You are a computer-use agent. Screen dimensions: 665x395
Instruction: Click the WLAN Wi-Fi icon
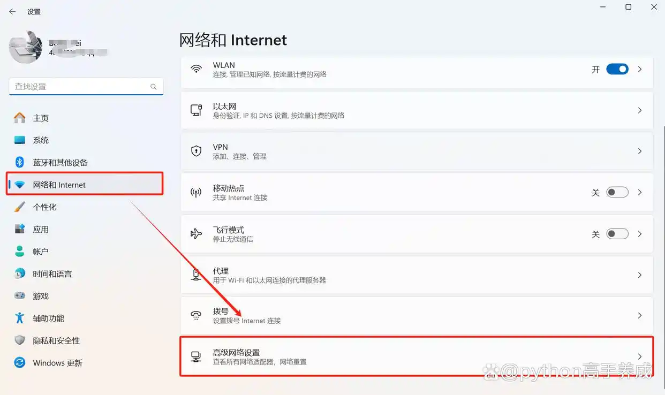[197, 70]
